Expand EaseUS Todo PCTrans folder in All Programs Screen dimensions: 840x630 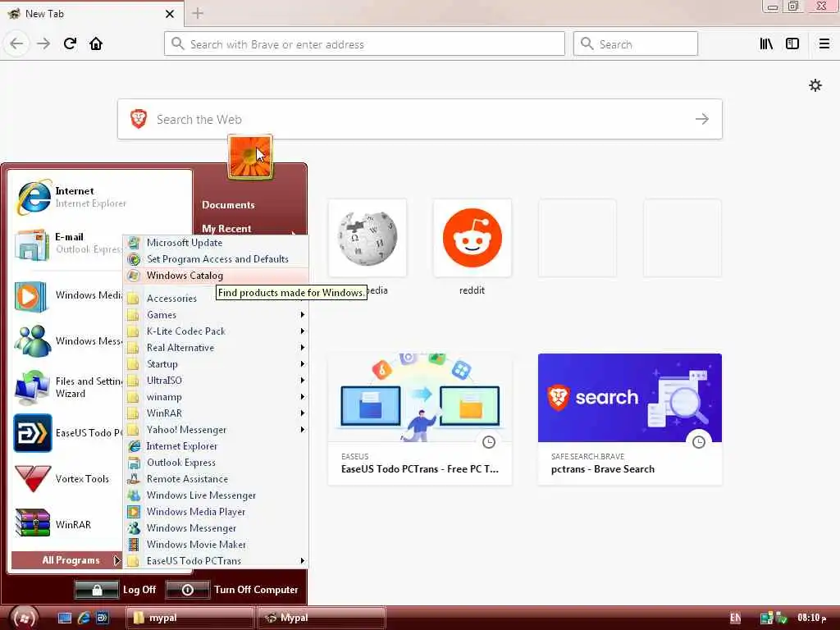(x=217, y=561)
